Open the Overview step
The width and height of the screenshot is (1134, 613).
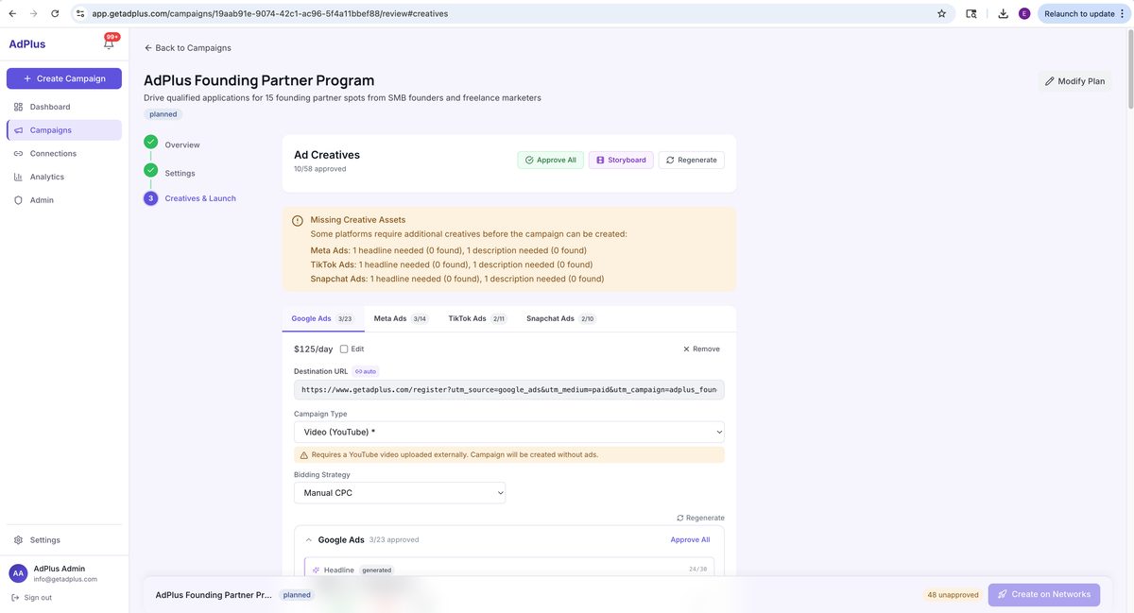coord(182,145)
